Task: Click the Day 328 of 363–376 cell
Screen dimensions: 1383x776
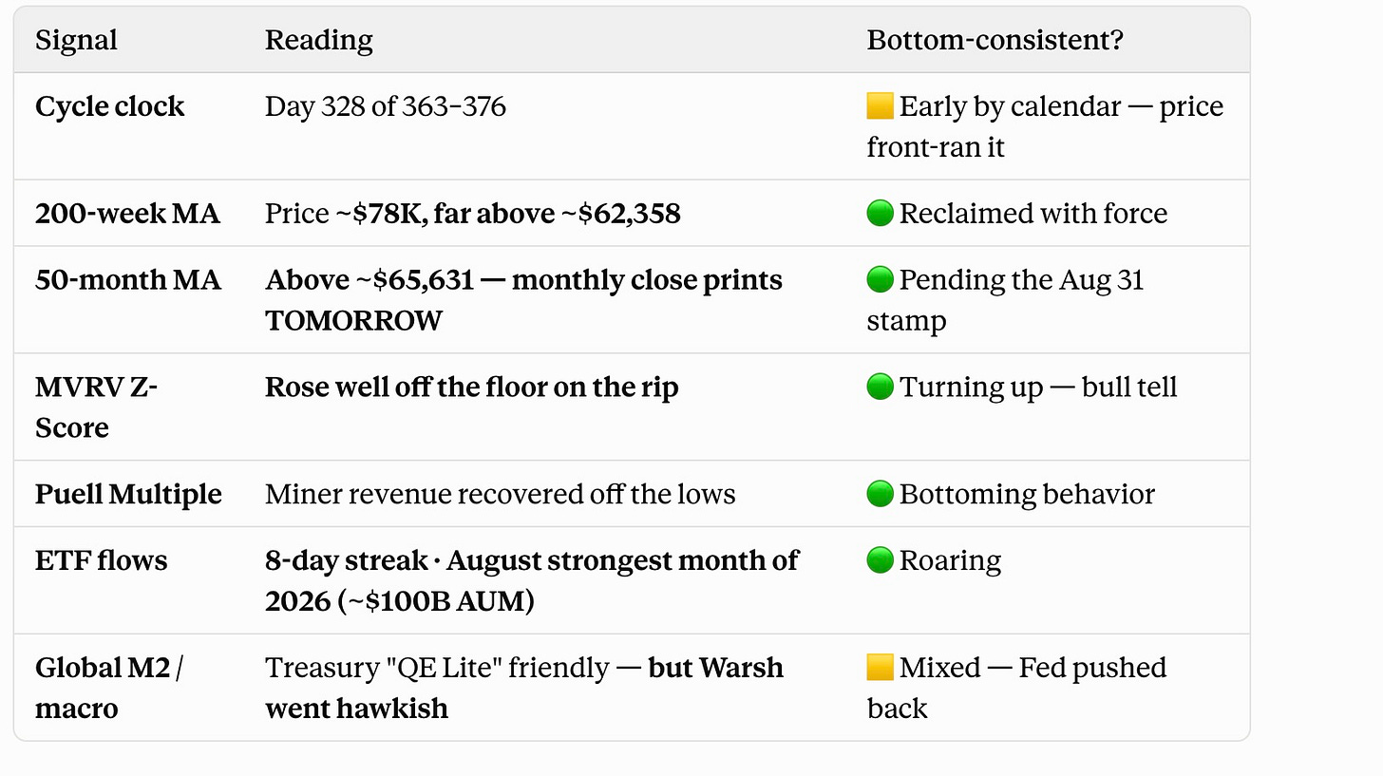Action: coord(386,106)
